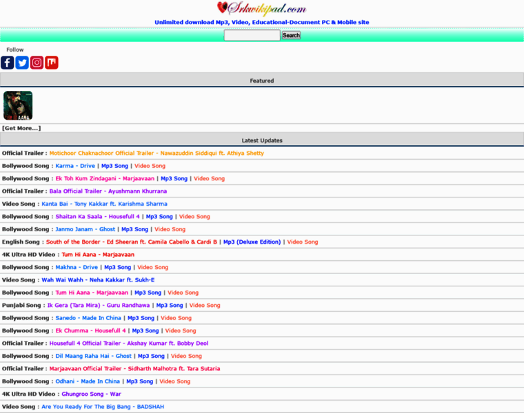Screen dimensions: 524x413
Task: Open Mp3 Song link for Ek Toh Kum Zindagani
Action: 174,178
